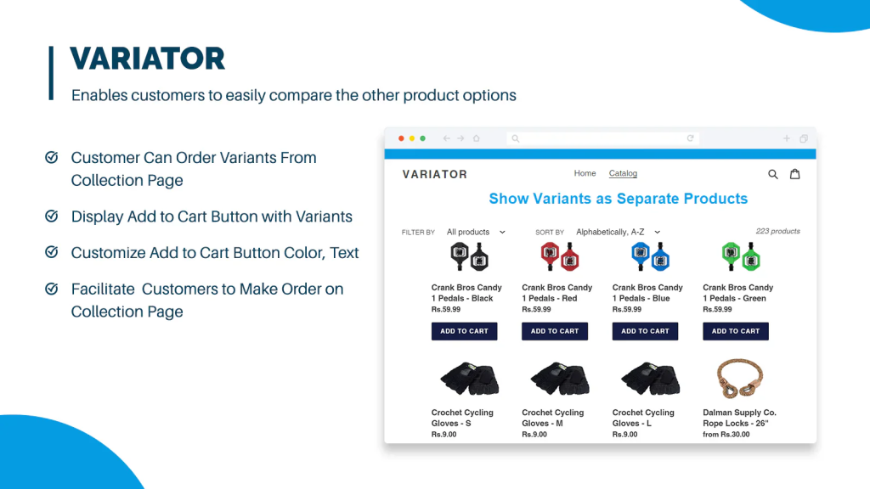
Task: Open a new tab with plus icon
Action: (786, 138)
